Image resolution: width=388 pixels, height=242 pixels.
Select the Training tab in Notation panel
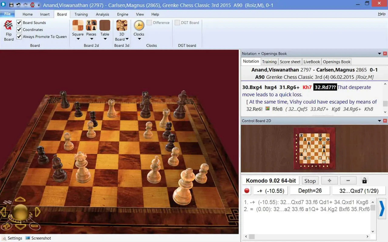pyautogui.click(x=269, y=62)
